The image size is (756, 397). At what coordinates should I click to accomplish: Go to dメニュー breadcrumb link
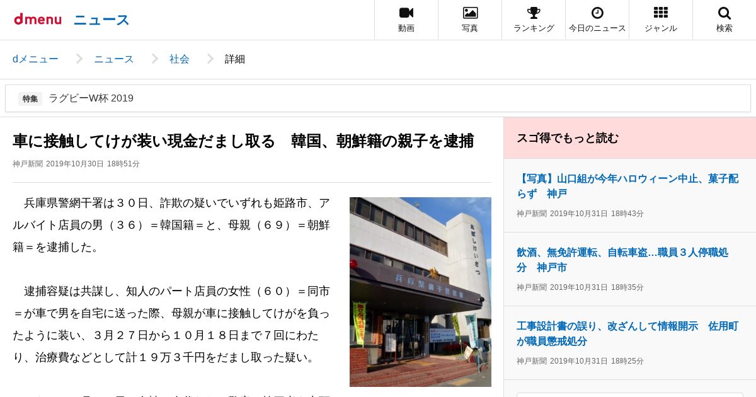click(x=35, y=59)
